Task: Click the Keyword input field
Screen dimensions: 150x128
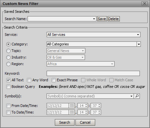Action: [93, 73]
